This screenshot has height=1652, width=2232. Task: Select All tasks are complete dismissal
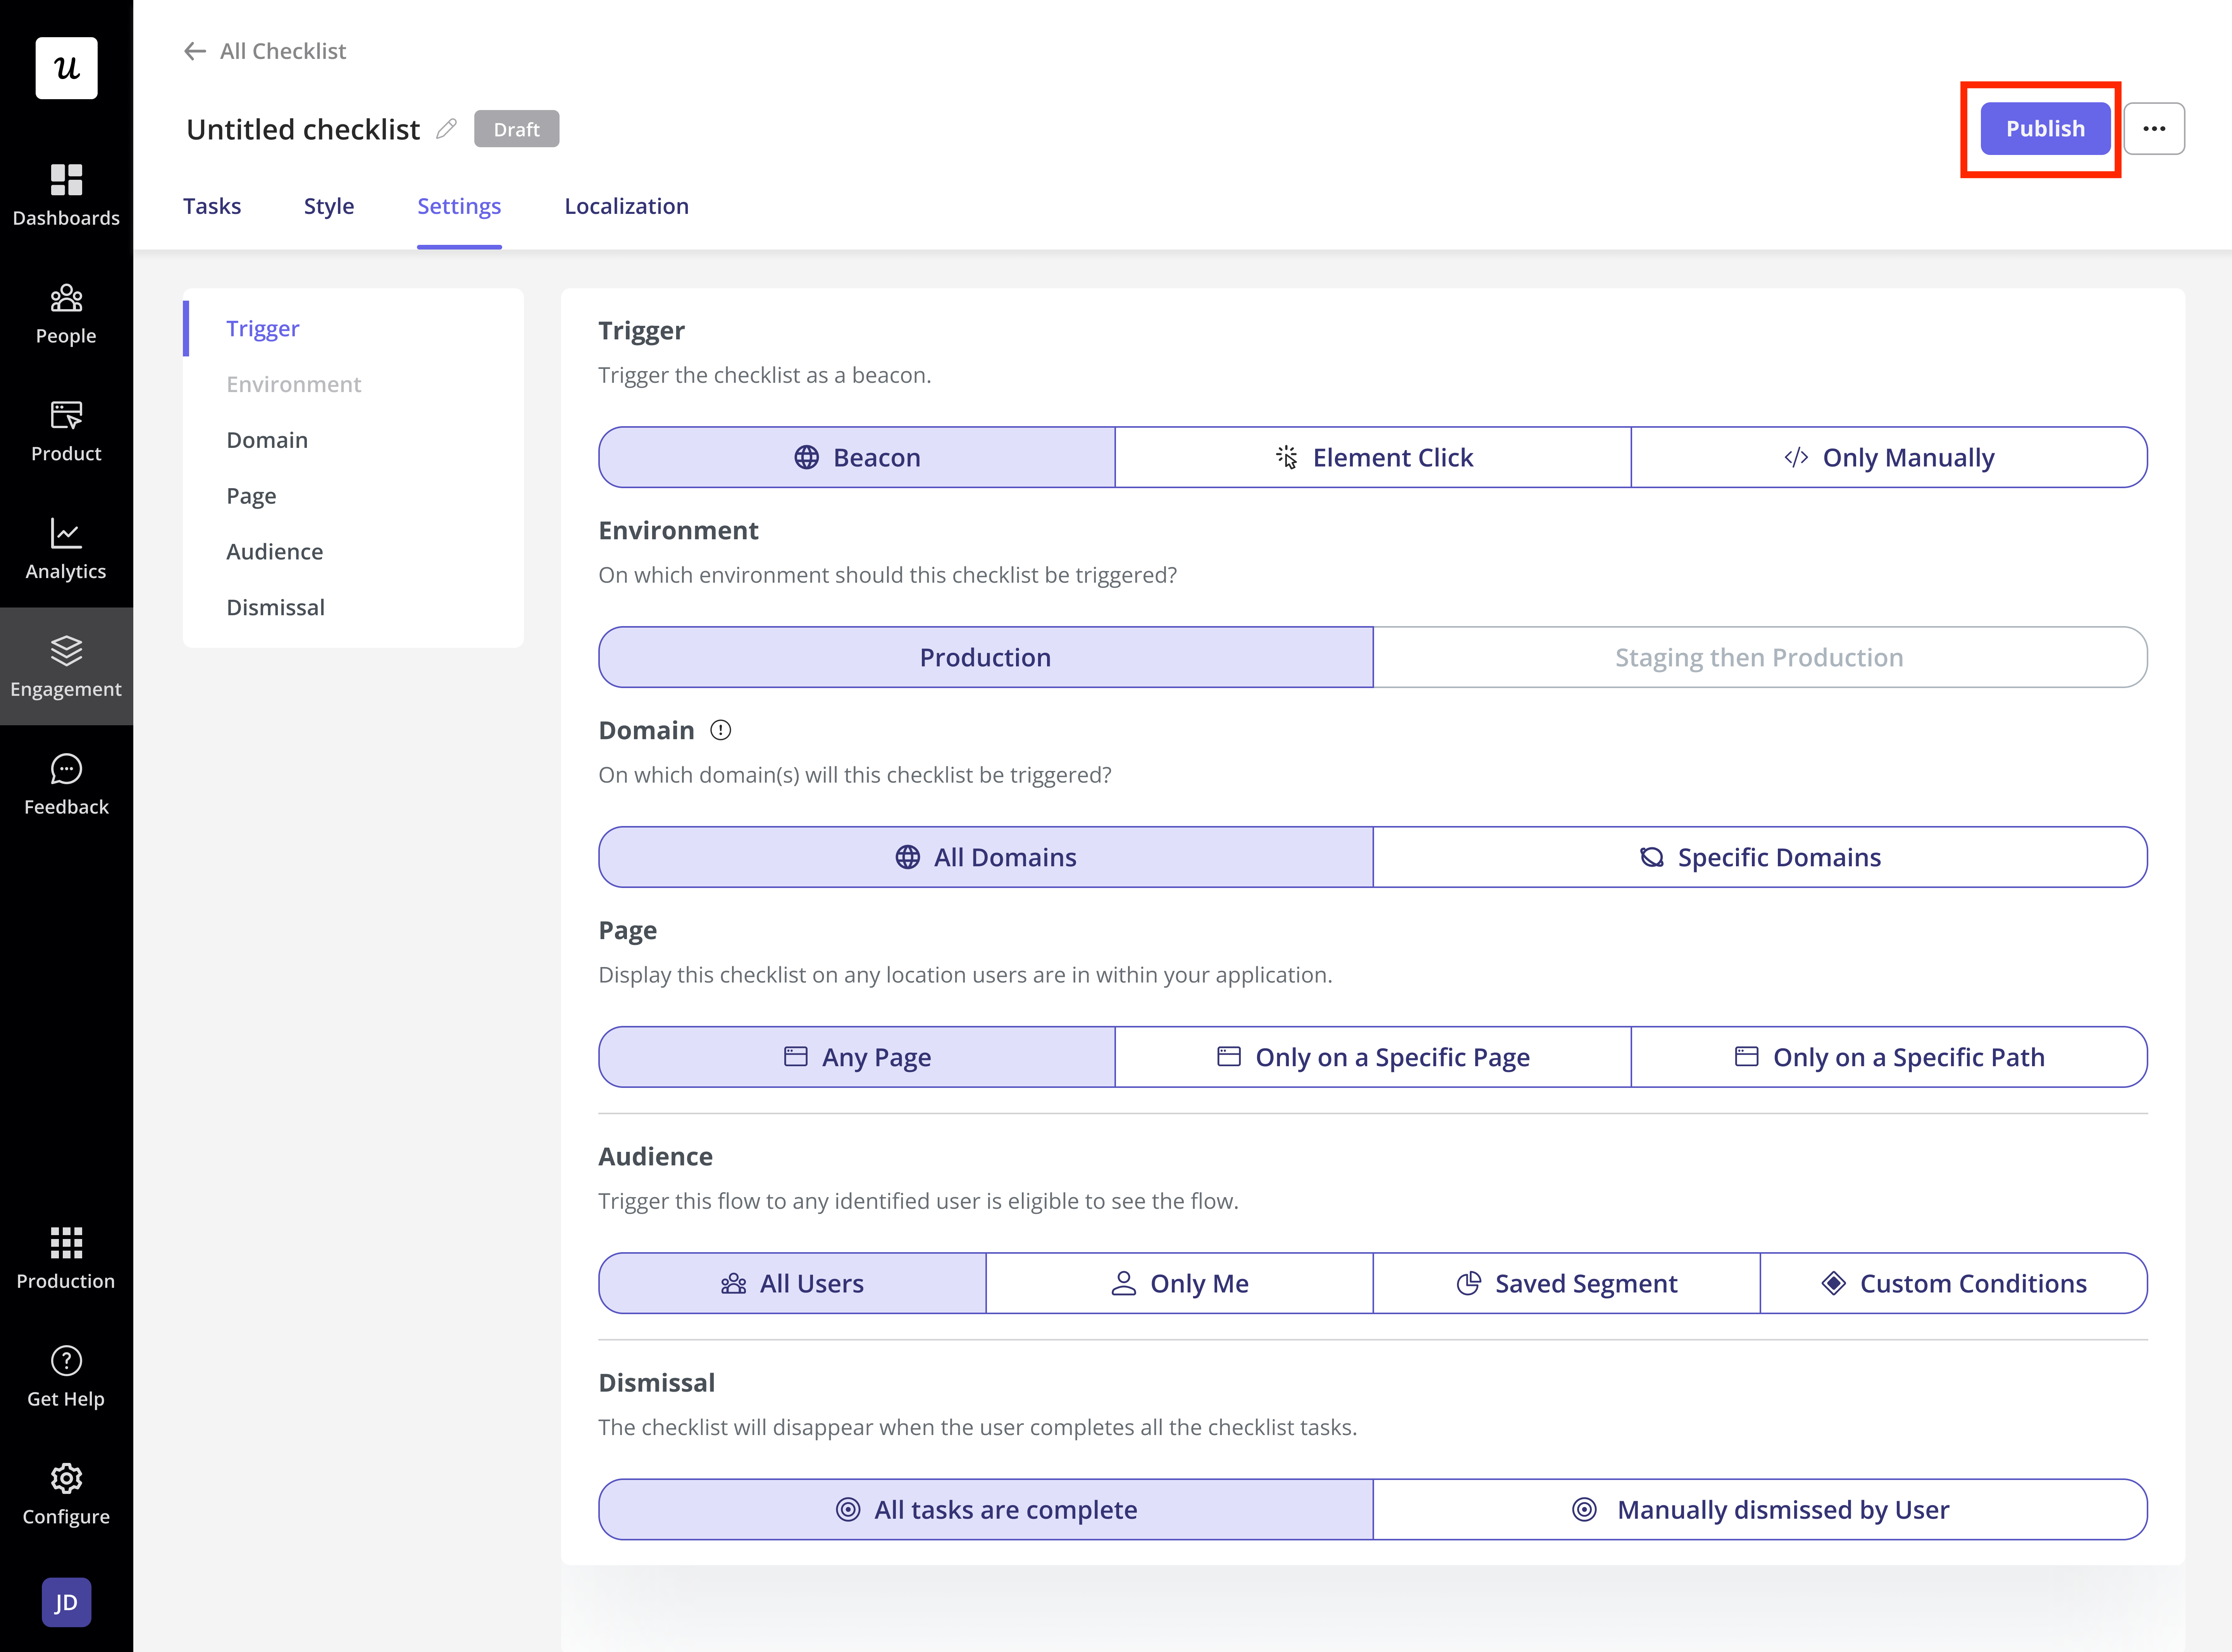click(x=986, y=1509)
